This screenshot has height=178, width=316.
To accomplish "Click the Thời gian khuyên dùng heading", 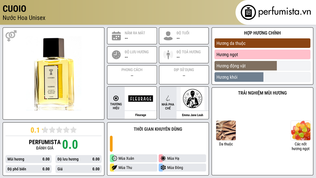I will [x=158, y=129].
